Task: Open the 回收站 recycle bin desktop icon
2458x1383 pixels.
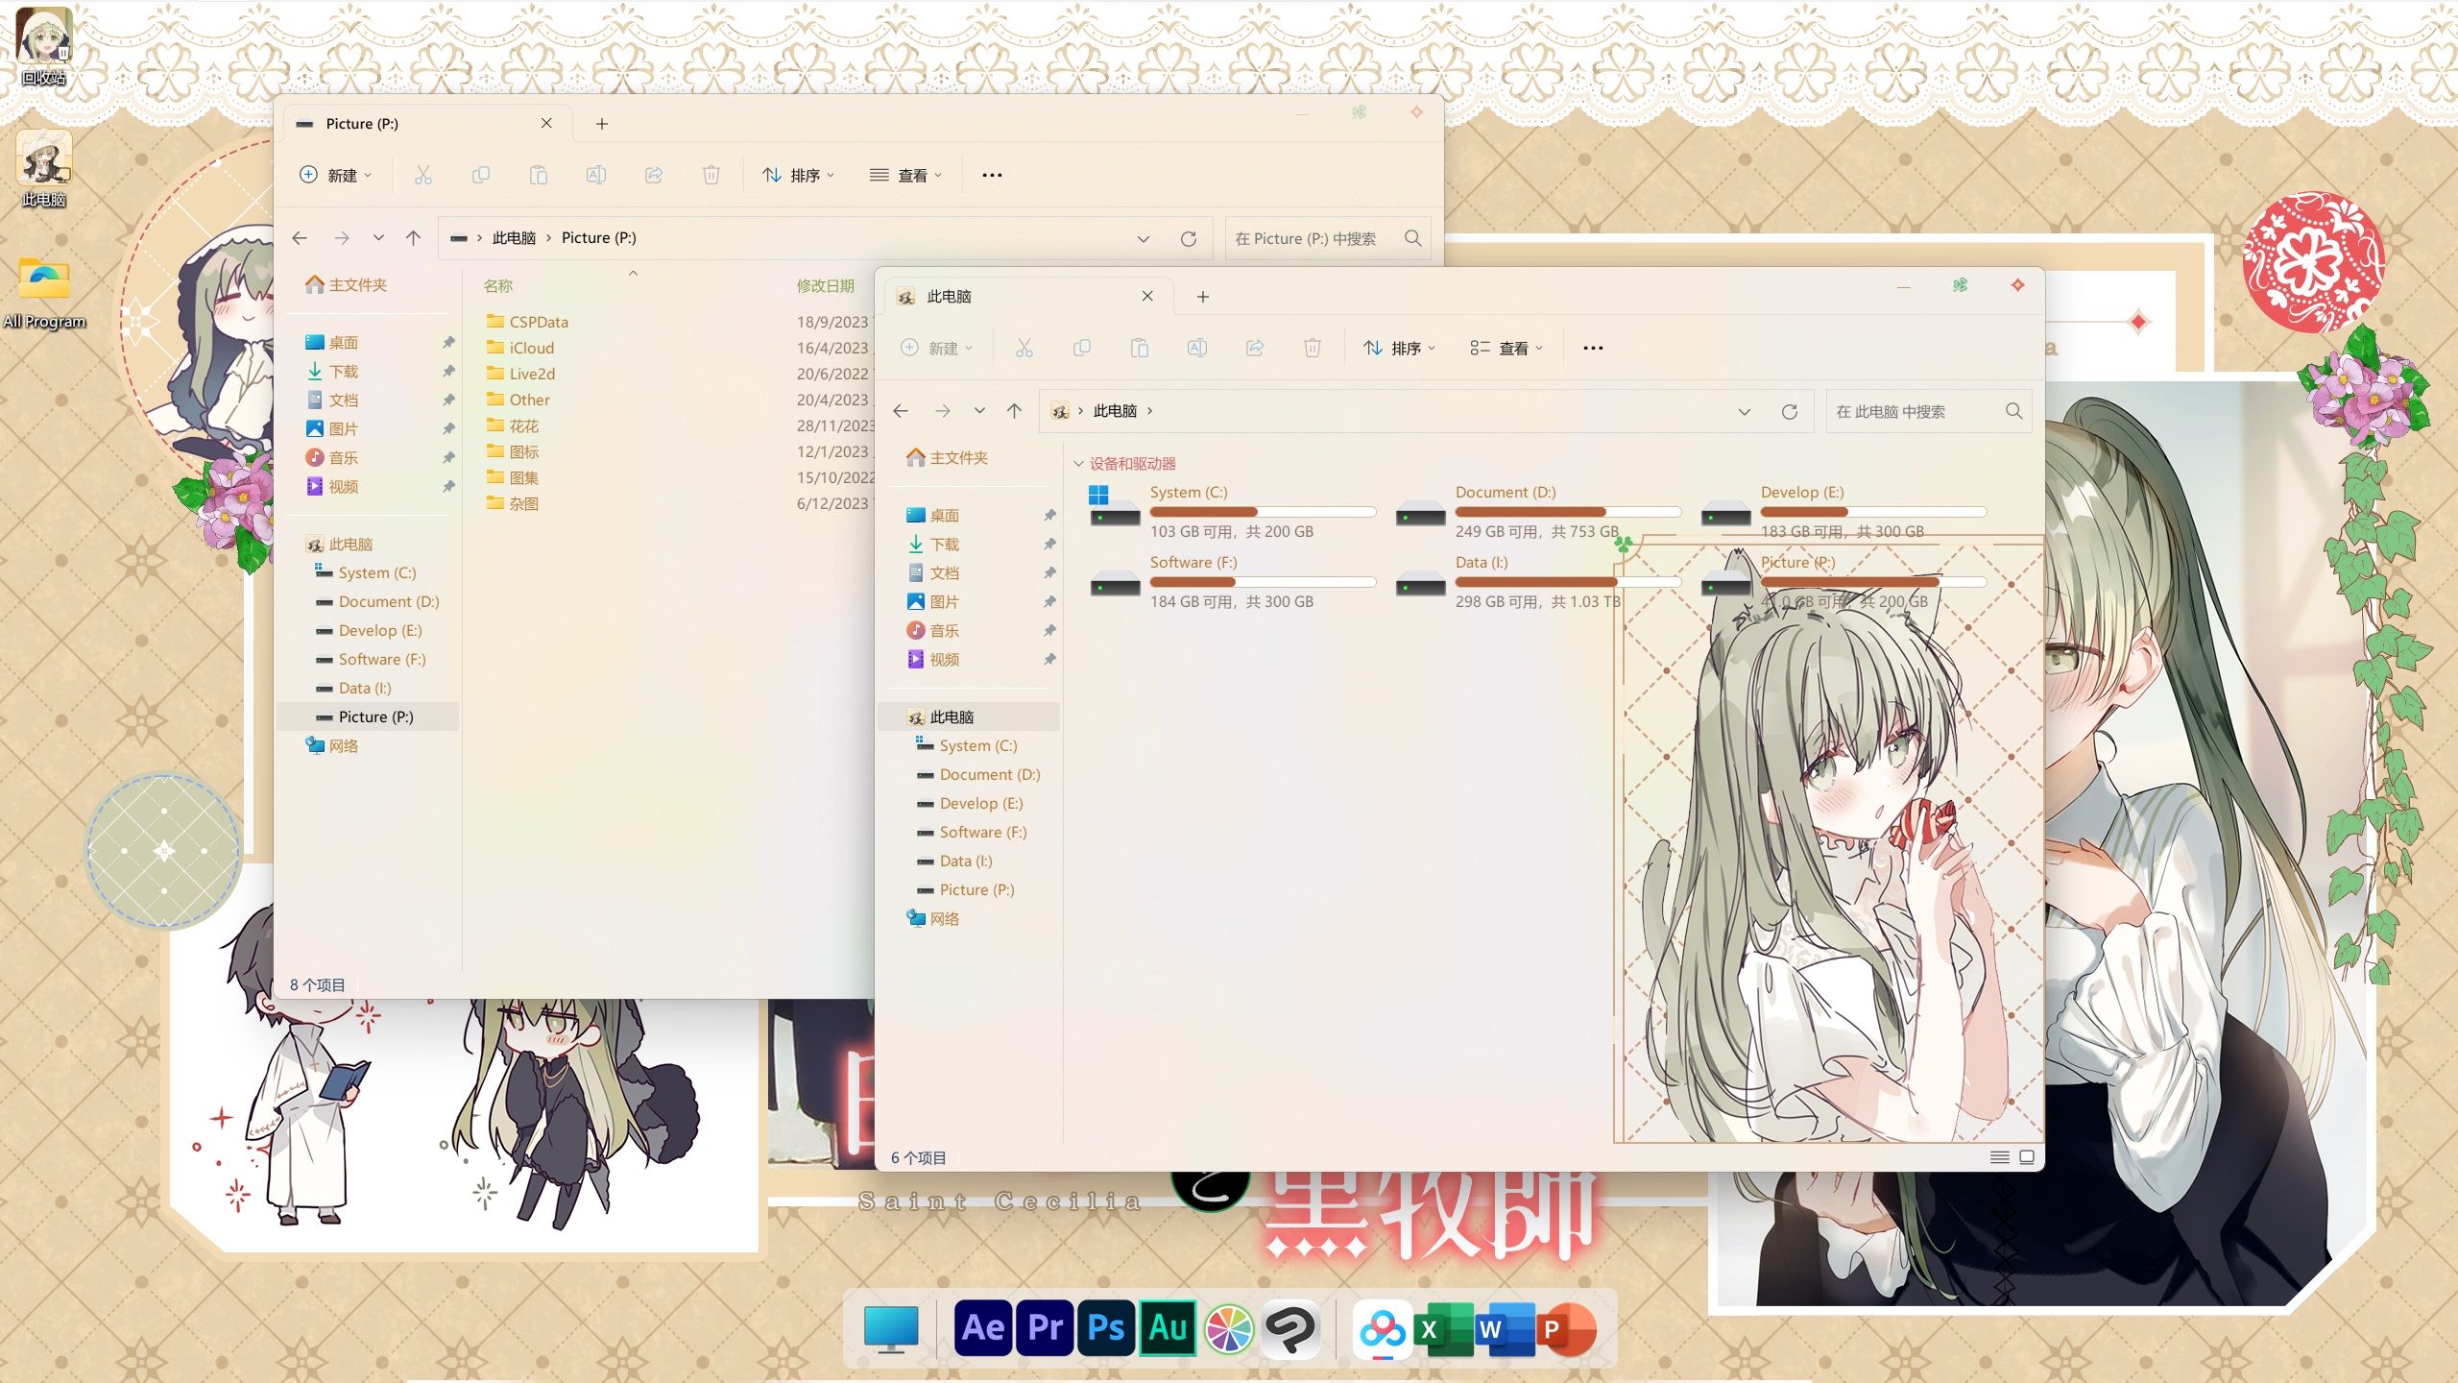Action: pyautogui.click(x=43, y=46)
